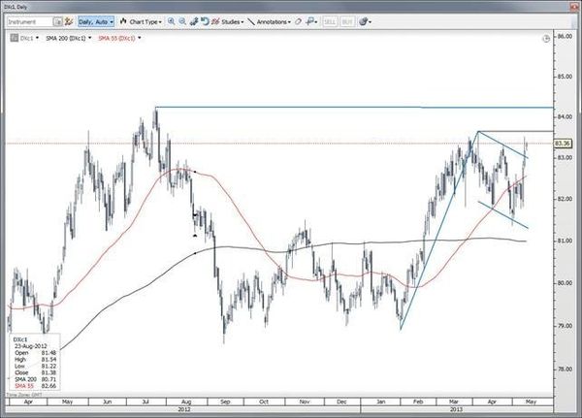582x418 pixels.
Task: Click the link/connect icon after the zoom icons
Action: coord(194,21)
